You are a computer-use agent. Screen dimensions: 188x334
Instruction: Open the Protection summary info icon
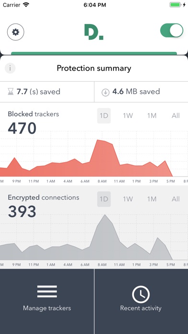pos(10,68)
